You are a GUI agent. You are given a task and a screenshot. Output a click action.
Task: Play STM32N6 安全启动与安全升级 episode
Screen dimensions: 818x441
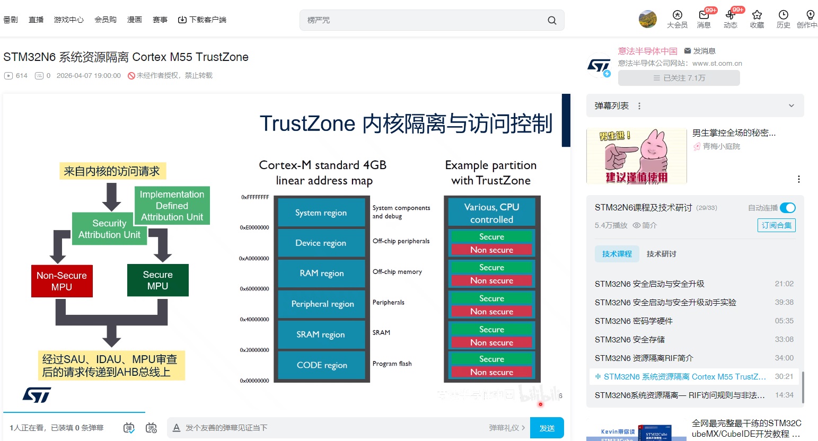pyautogui.click(x=694, y=284)
